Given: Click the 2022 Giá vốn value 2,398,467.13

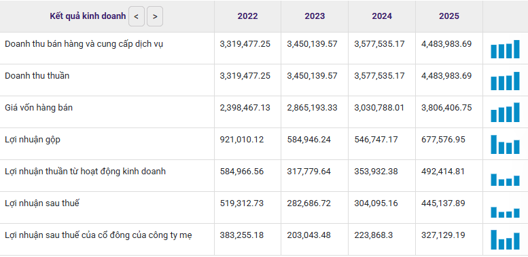Looking at the screenshot, I should (x=245, y=108).
